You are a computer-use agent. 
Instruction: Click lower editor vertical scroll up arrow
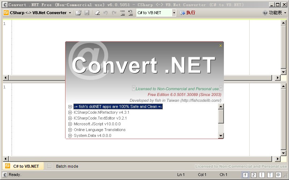pyautogui.click(x=284, y=86)
